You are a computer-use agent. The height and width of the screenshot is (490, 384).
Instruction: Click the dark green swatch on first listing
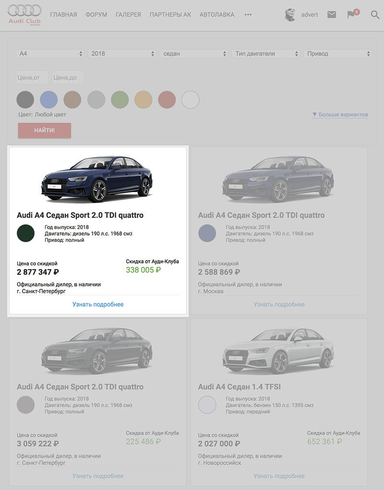tap(25, 233)
